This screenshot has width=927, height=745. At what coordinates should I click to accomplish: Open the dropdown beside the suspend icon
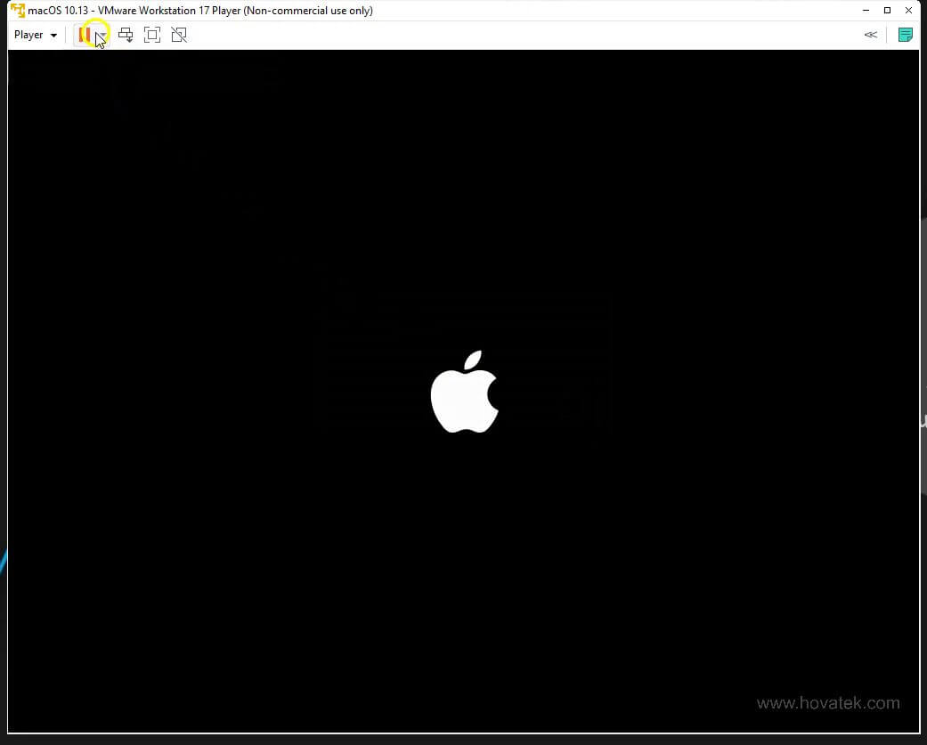pos(104,36)
